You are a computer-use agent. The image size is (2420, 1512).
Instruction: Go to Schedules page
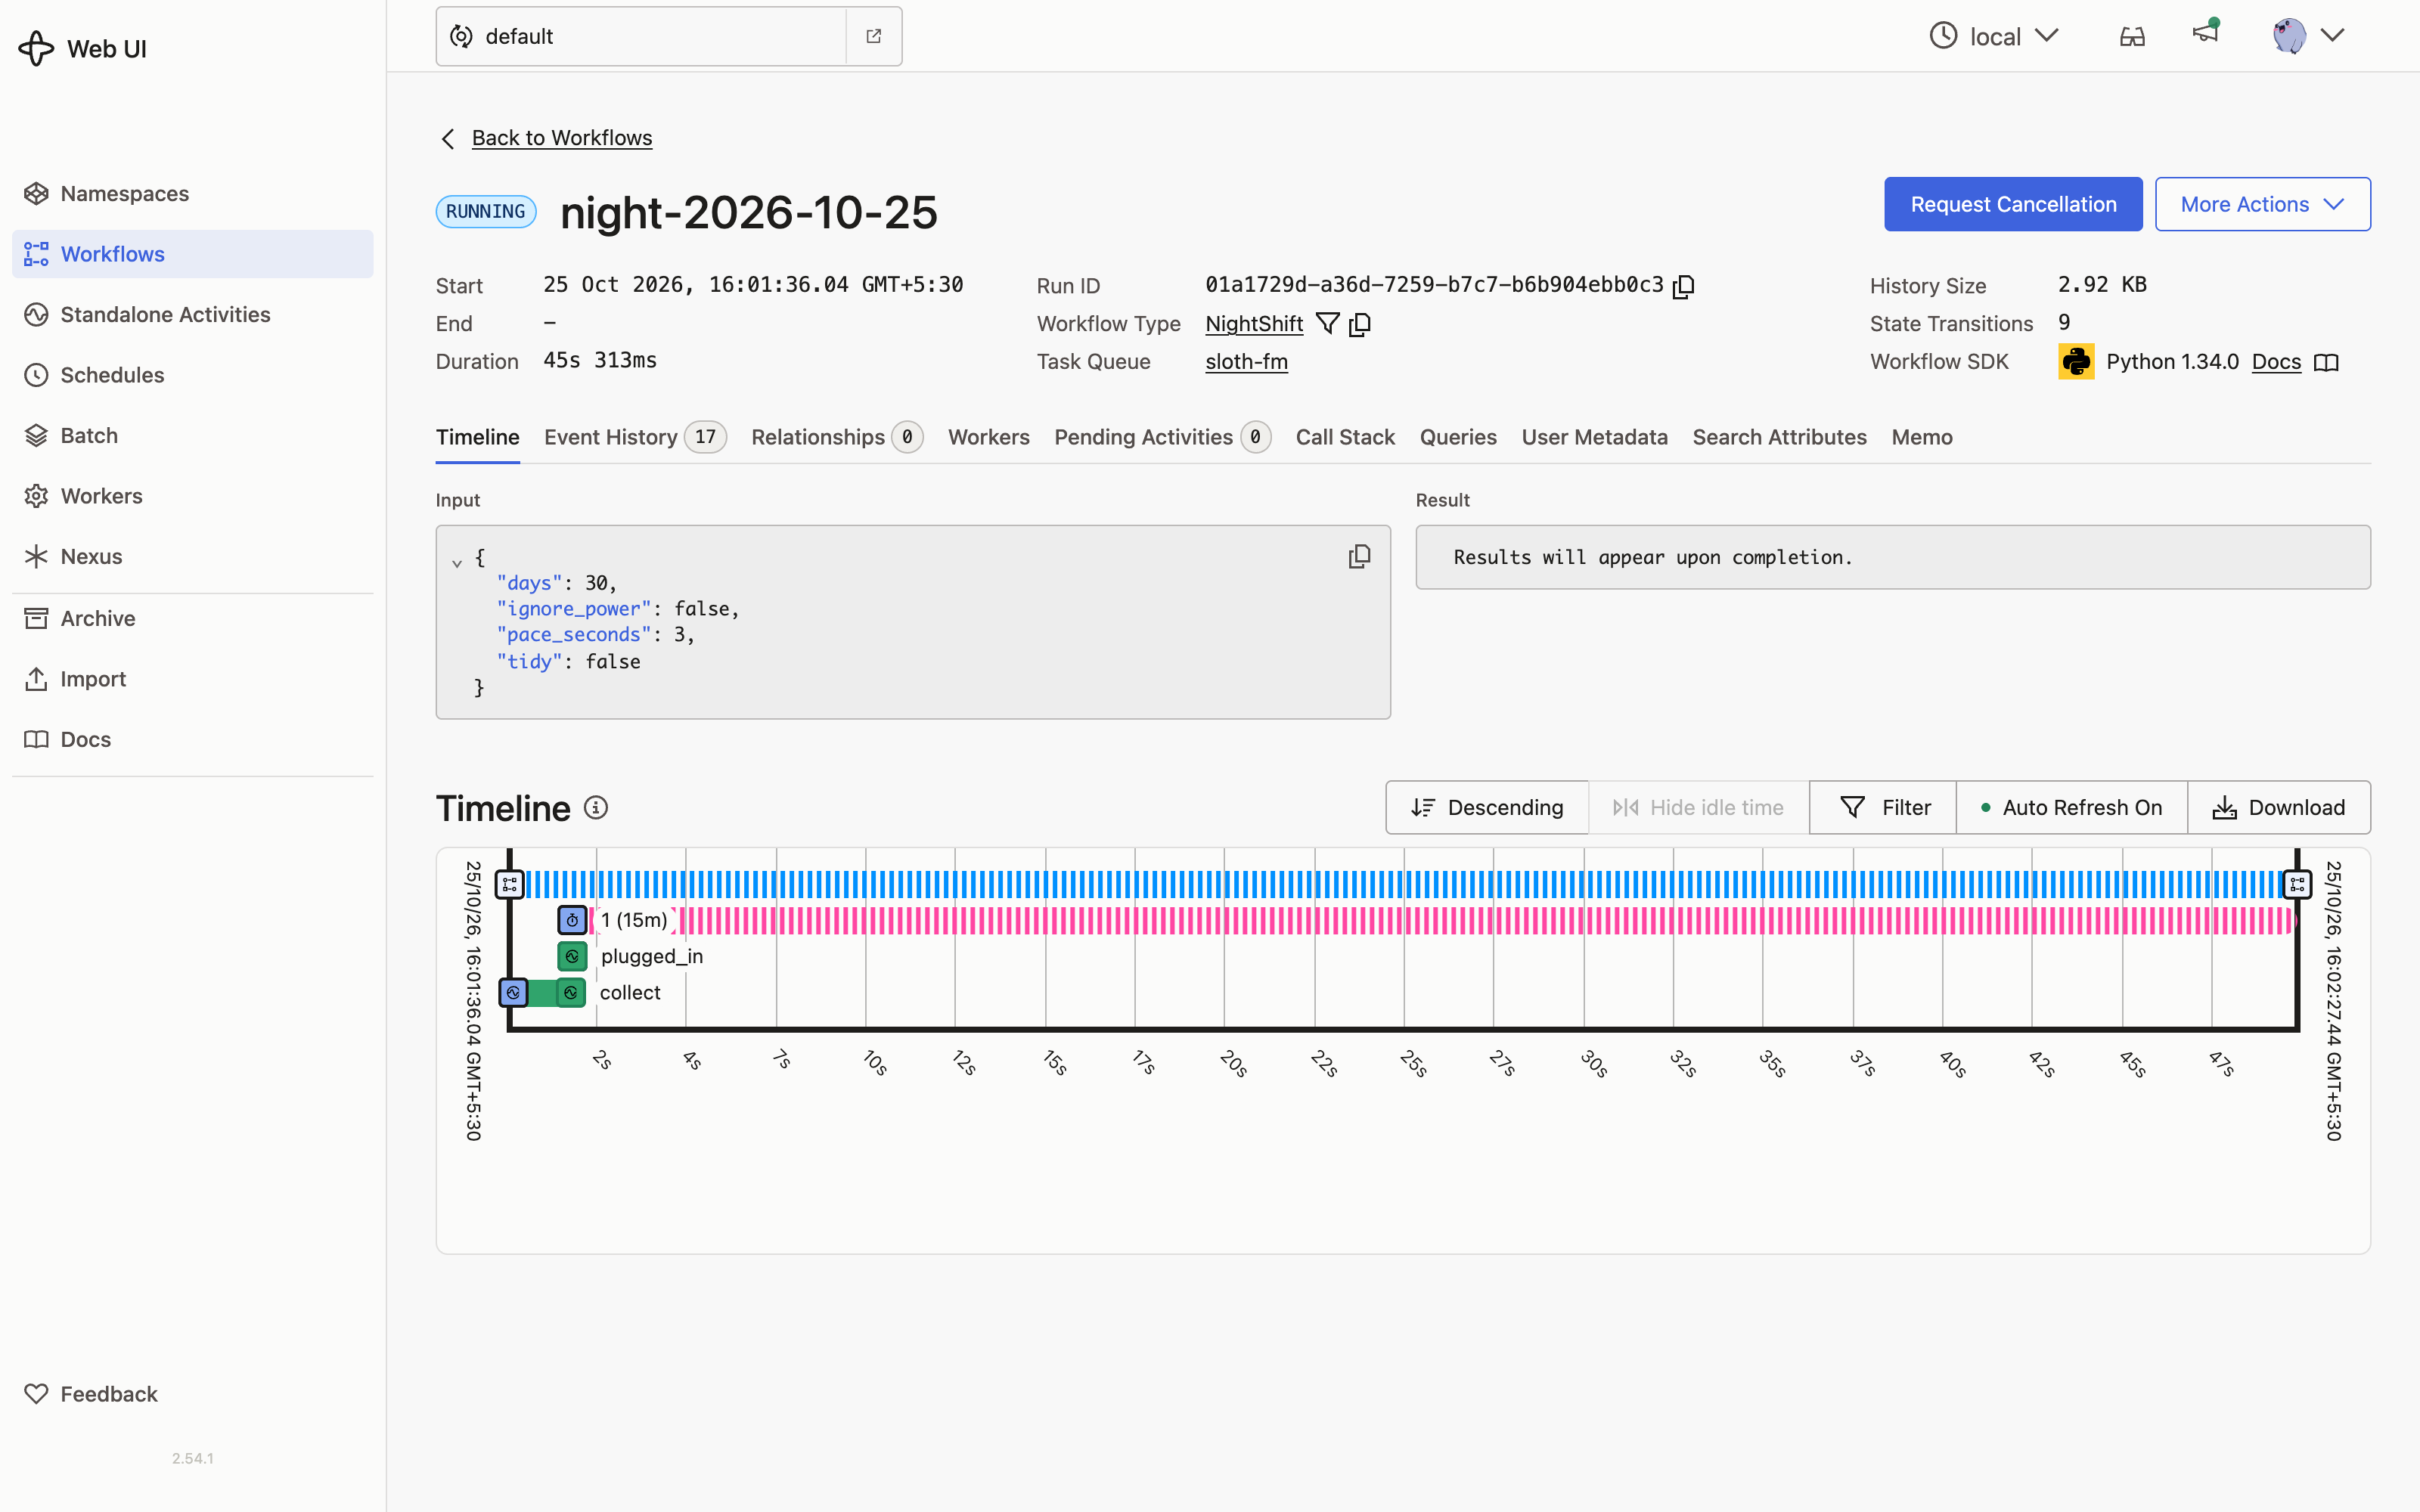coord(192,375)
